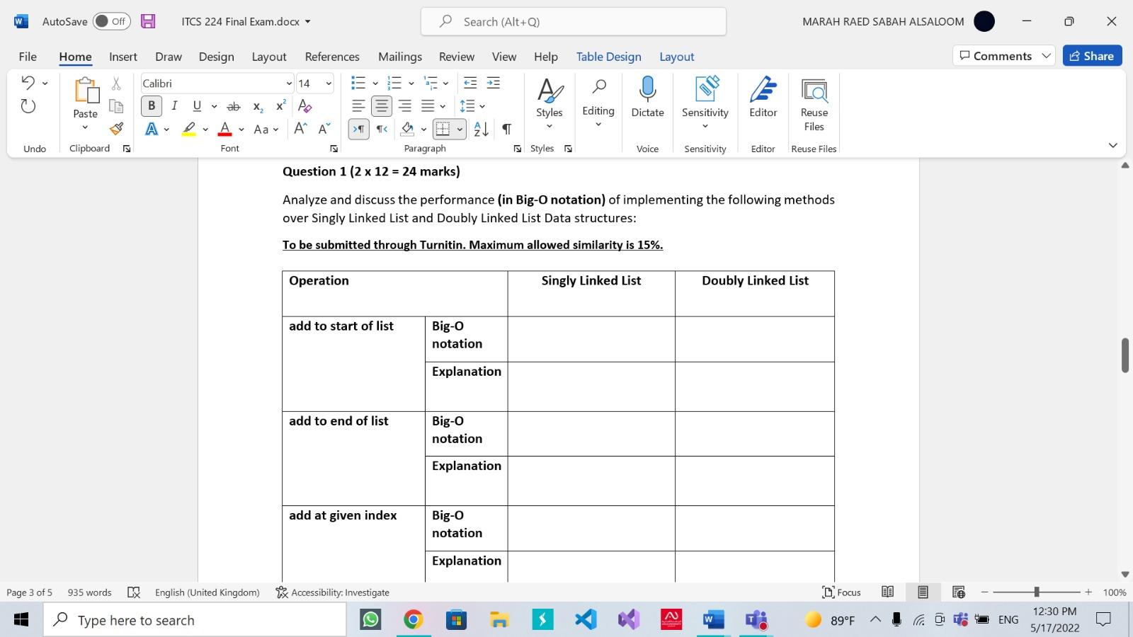Image resolution: width=1133 pixels, height=637 pixels.
Task: Open Change Case Aa dropdown
Action: (x=266, y=129)
